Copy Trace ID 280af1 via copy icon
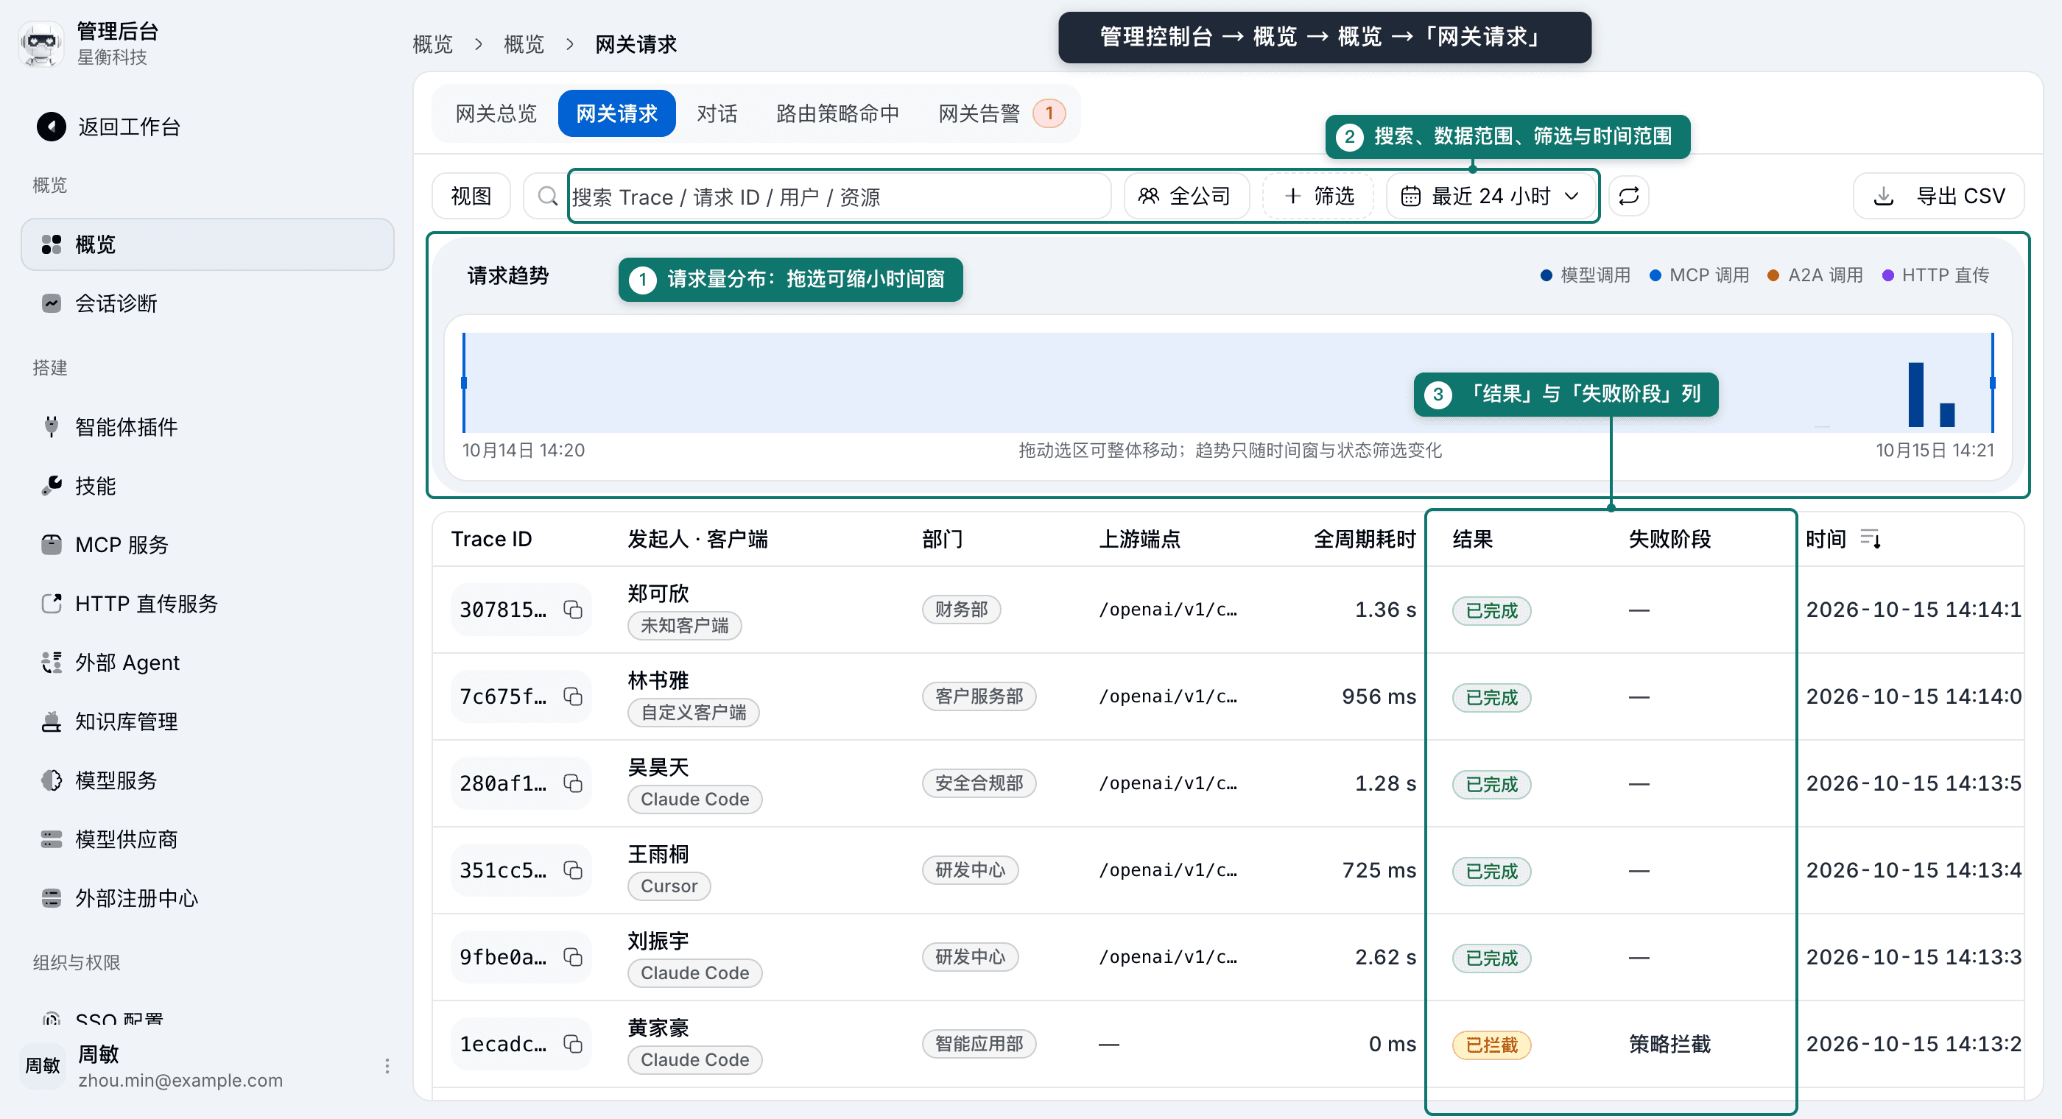This screenshot has width=2062, height=1119. [572, 783]
